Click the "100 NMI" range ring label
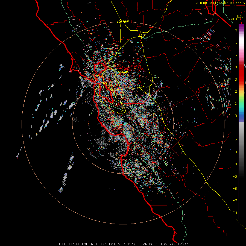The image size is (246, 246). (x=123, y=22)
